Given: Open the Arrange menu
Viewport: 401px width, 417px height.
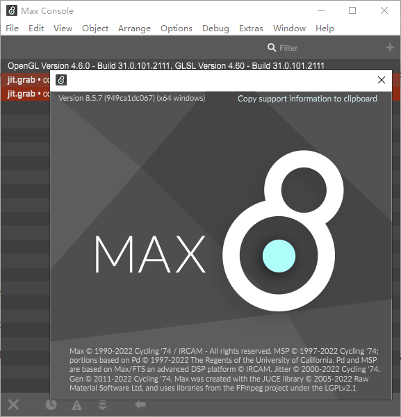Looking at the screenshot, I should 134,28.
